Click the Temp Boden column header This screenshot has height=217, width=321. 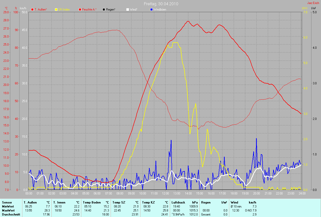coord(92,202)
